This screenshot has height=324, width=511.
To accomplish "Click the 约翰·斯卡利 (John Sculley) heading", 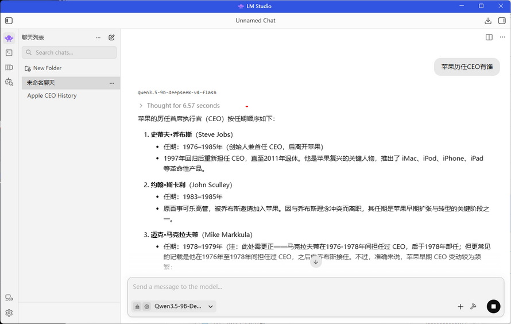I will pos(191,185).
